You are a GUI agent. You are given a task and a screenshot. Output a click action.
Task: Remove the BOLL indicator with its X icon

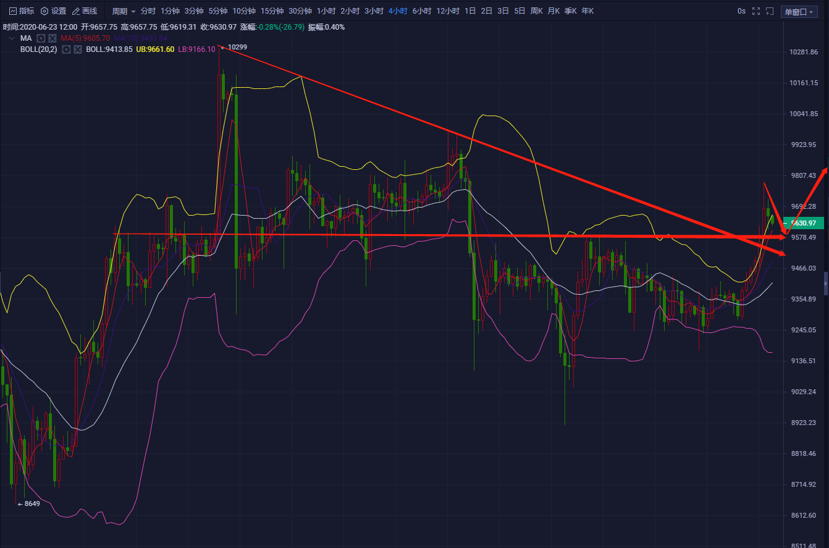pos(78,49)
